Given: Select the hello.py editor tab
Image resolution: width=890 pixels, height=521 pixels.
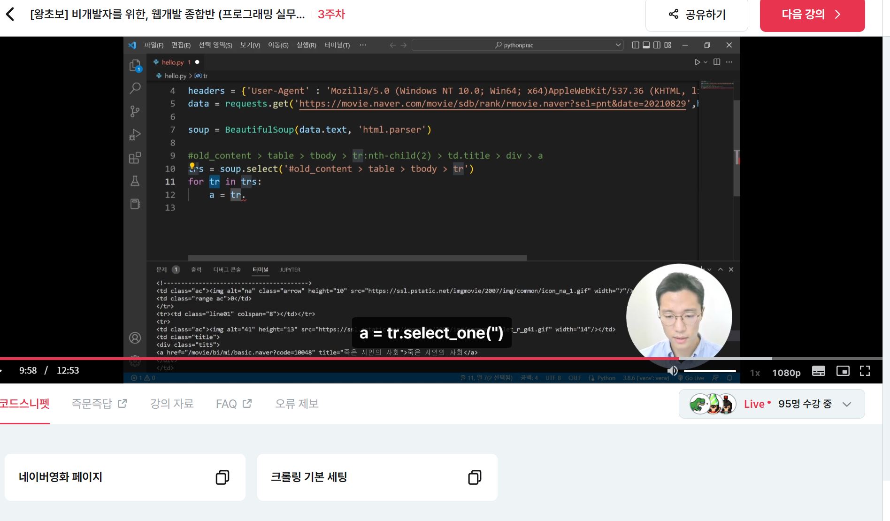Looking at the screenshot, I should [176, 62].
